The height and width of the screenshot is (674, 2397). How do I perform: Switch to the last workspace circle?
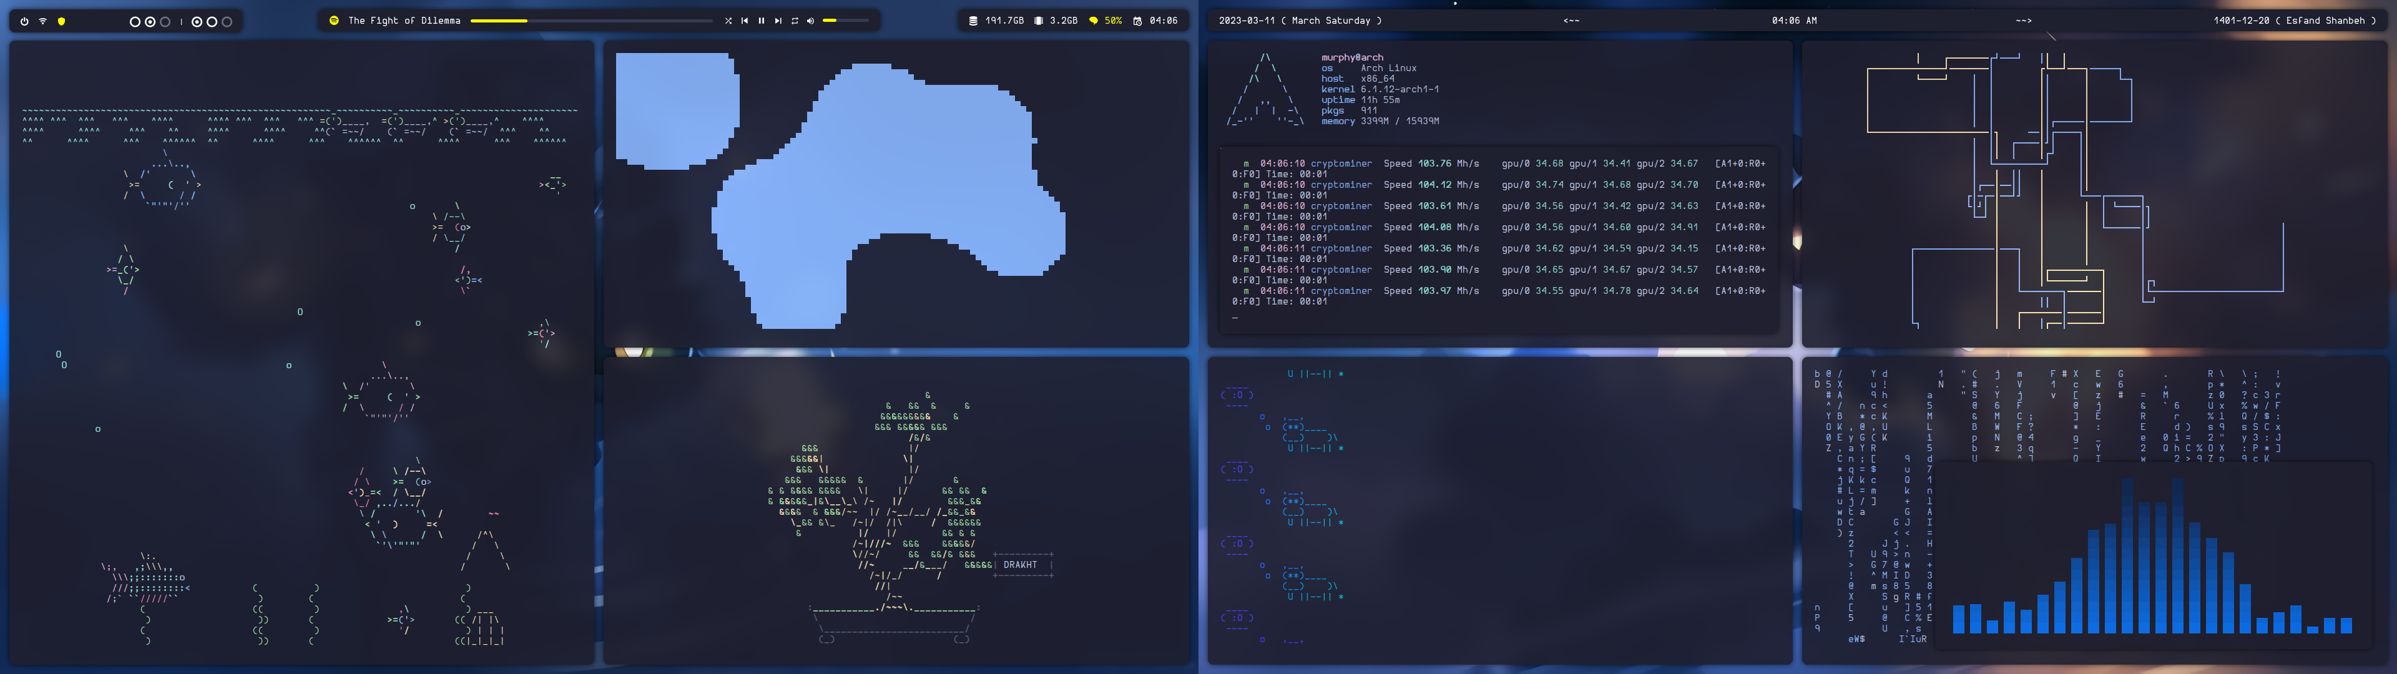point(227,21)
